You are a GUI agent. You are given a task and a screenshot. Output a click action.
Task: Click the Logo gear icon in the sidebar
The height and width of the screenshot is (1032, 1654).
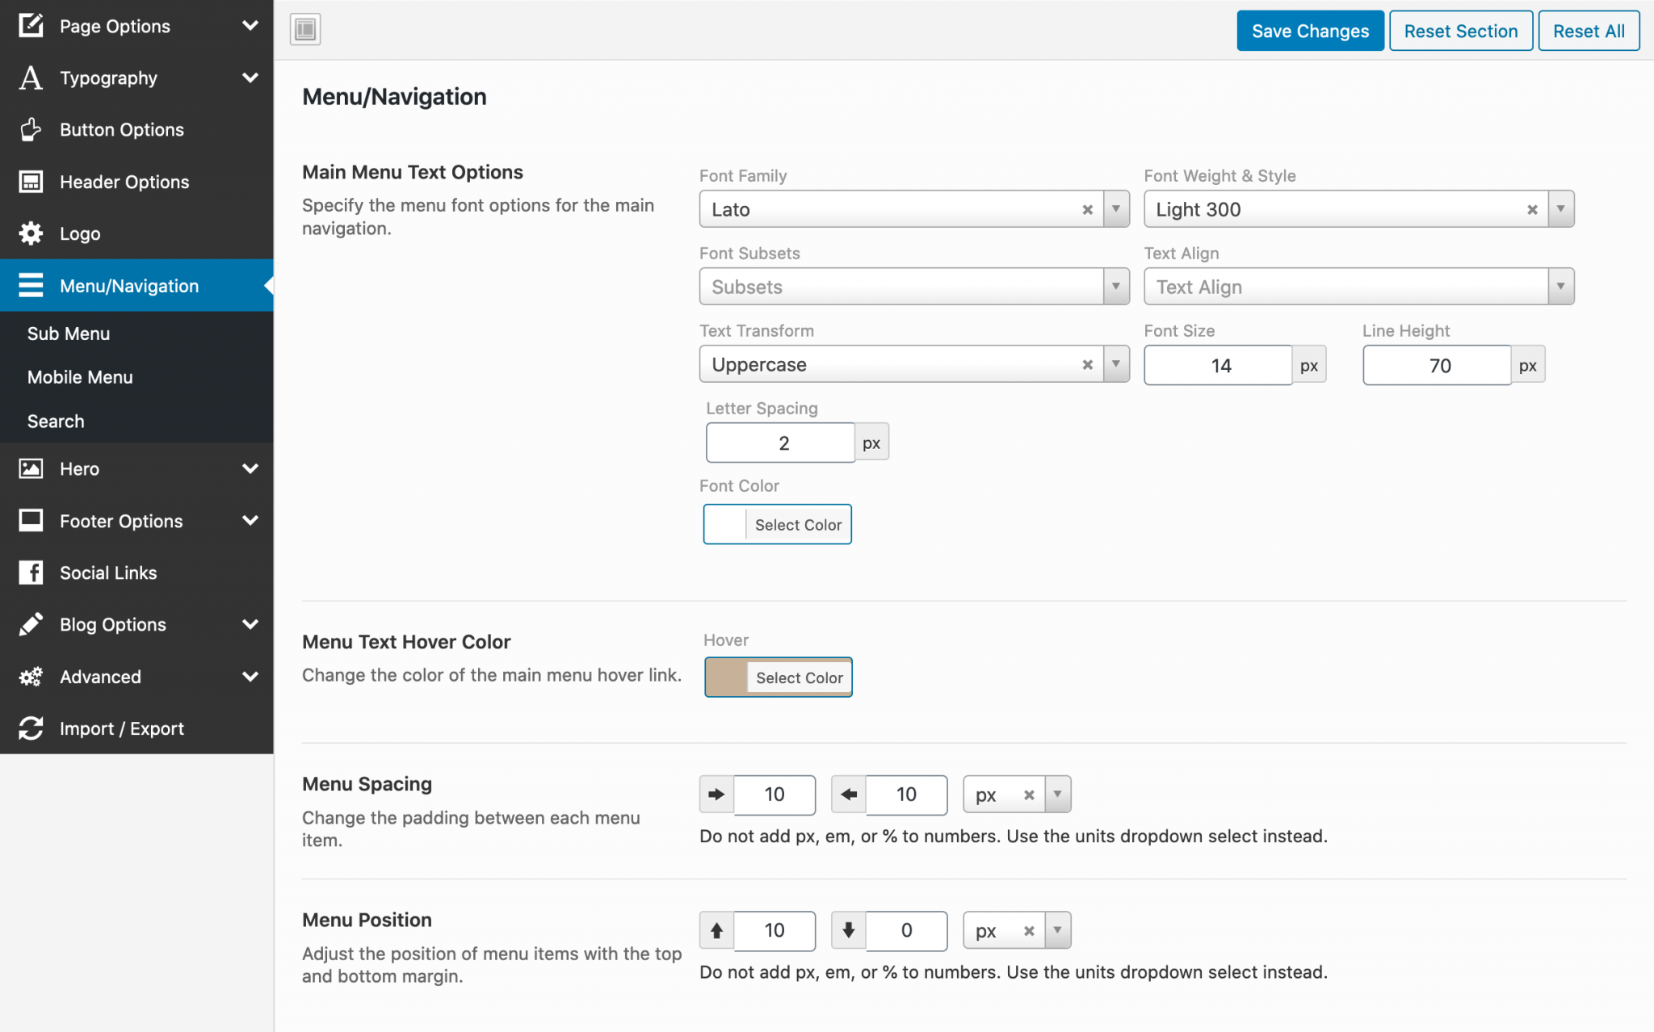(x=31, y=233)
